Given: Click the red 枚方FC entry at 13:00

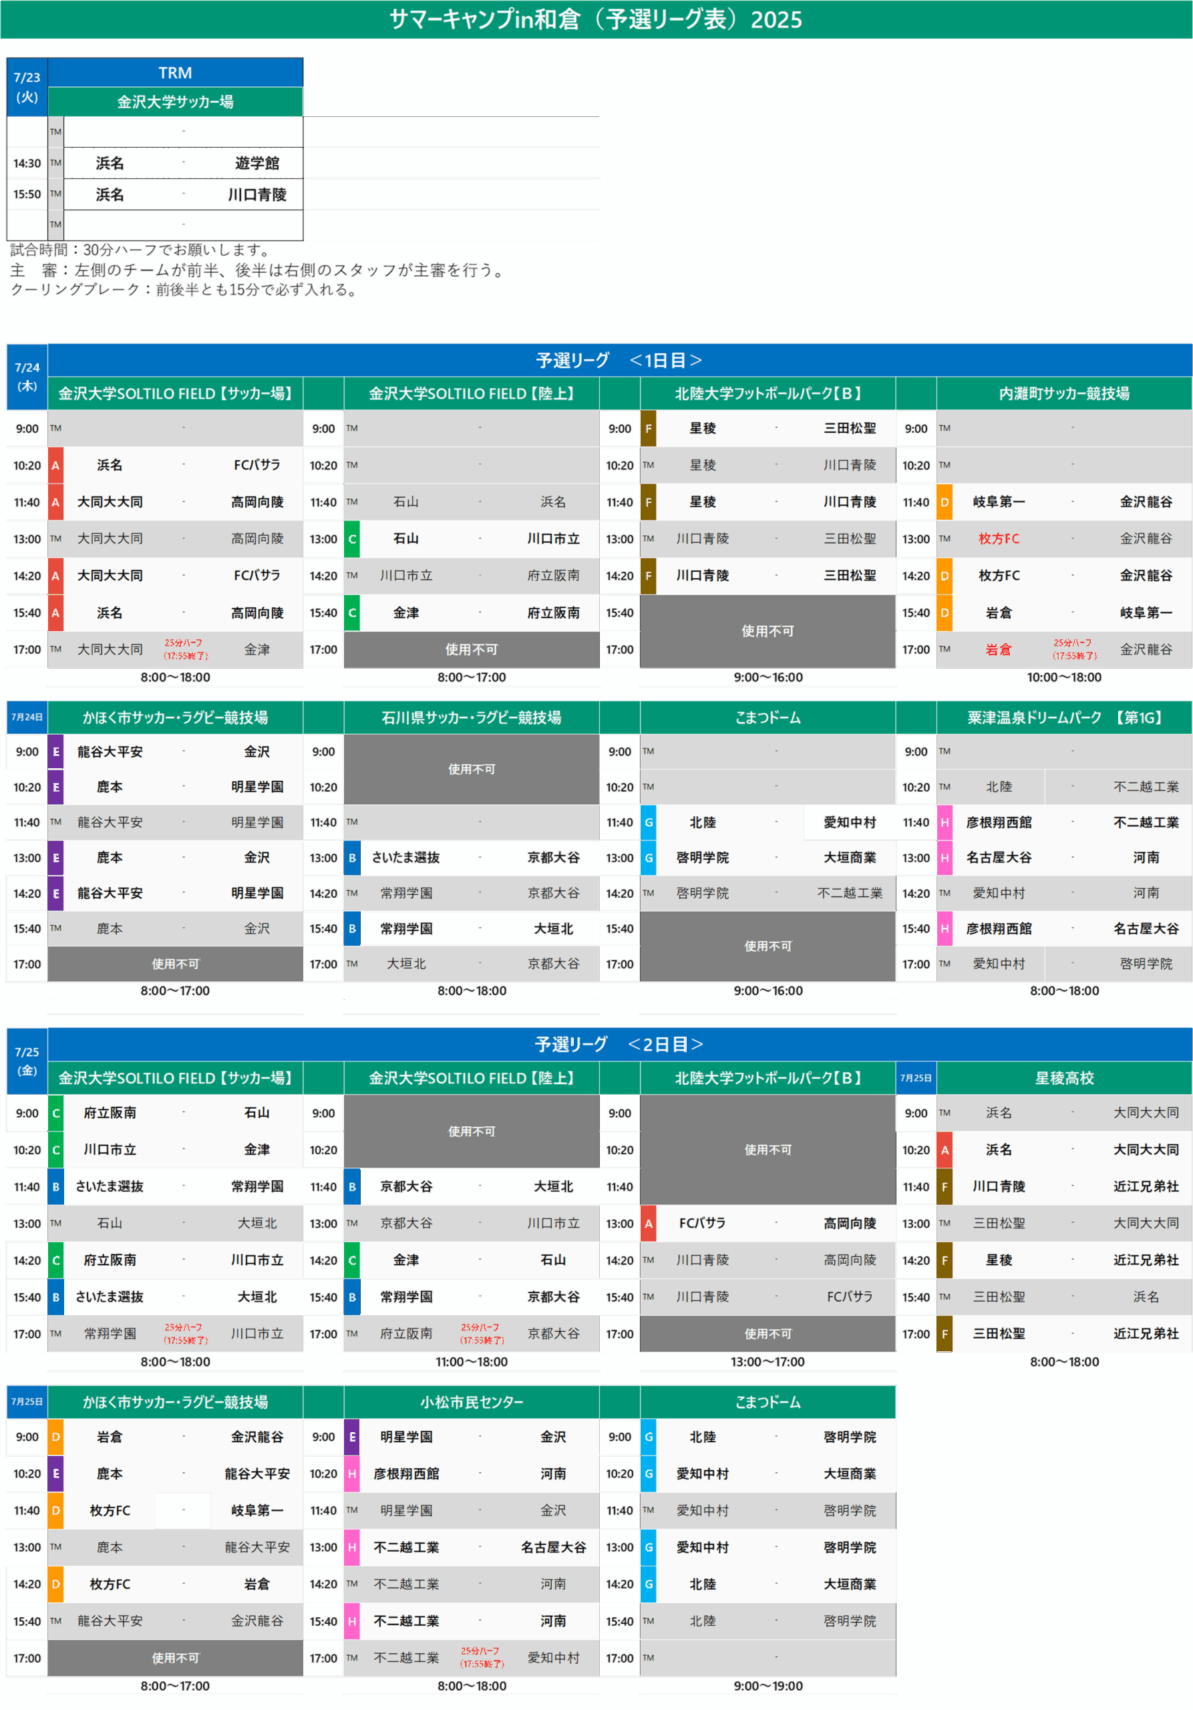Looking at the screenshot, I should pyautogui.click(x=999, y=538).
